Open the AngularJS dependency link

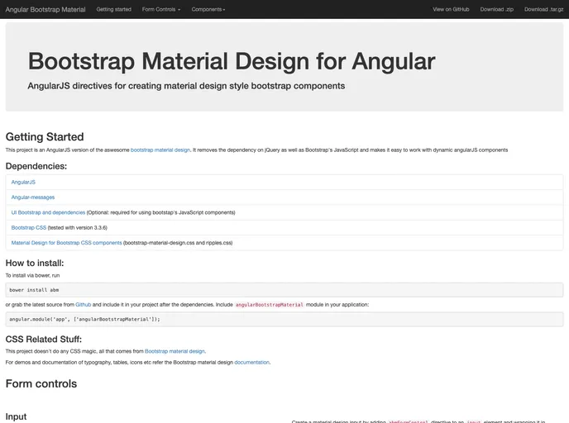click(x=23, y=183)
